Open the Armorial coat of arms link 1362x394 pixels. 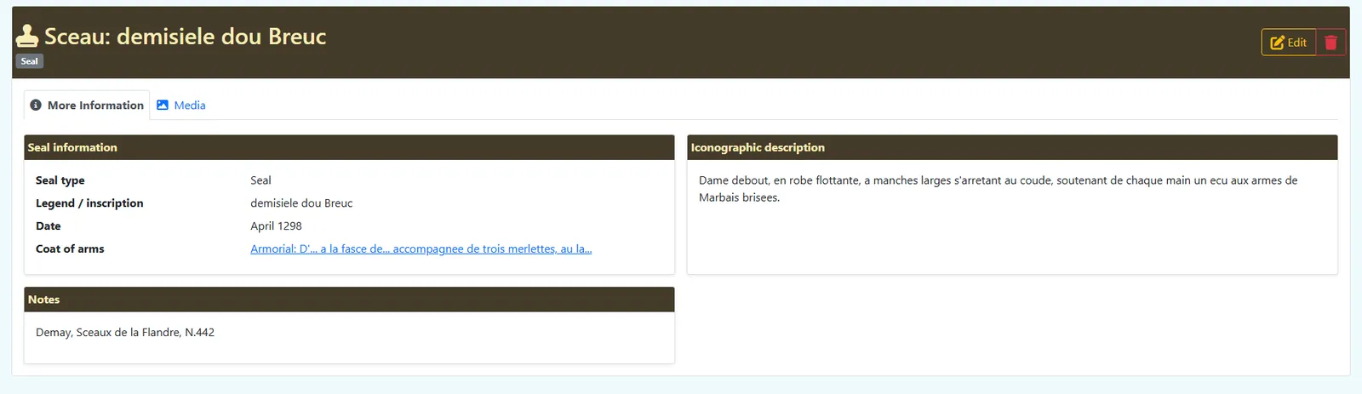tap(421, 249)
